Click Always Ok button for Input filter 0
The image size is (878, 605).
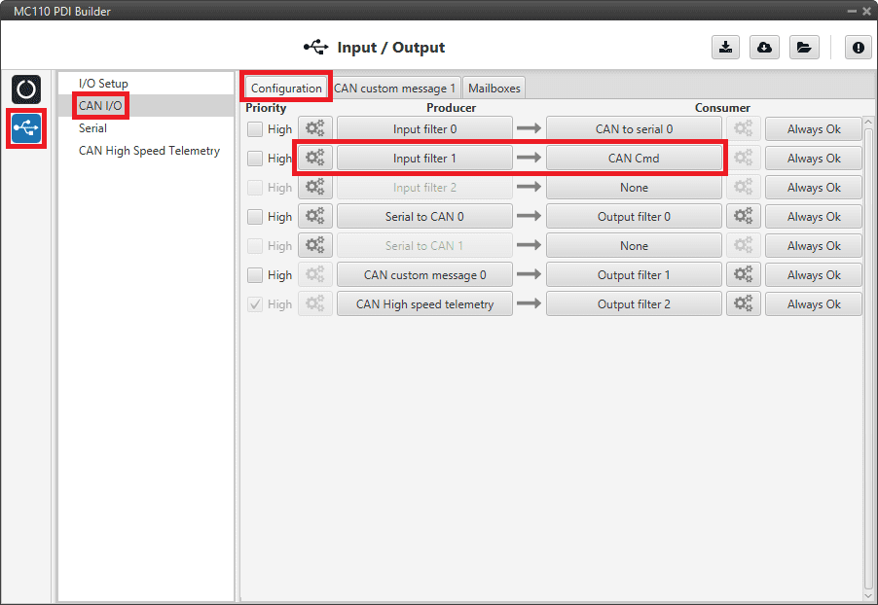[x=813, y=129]
